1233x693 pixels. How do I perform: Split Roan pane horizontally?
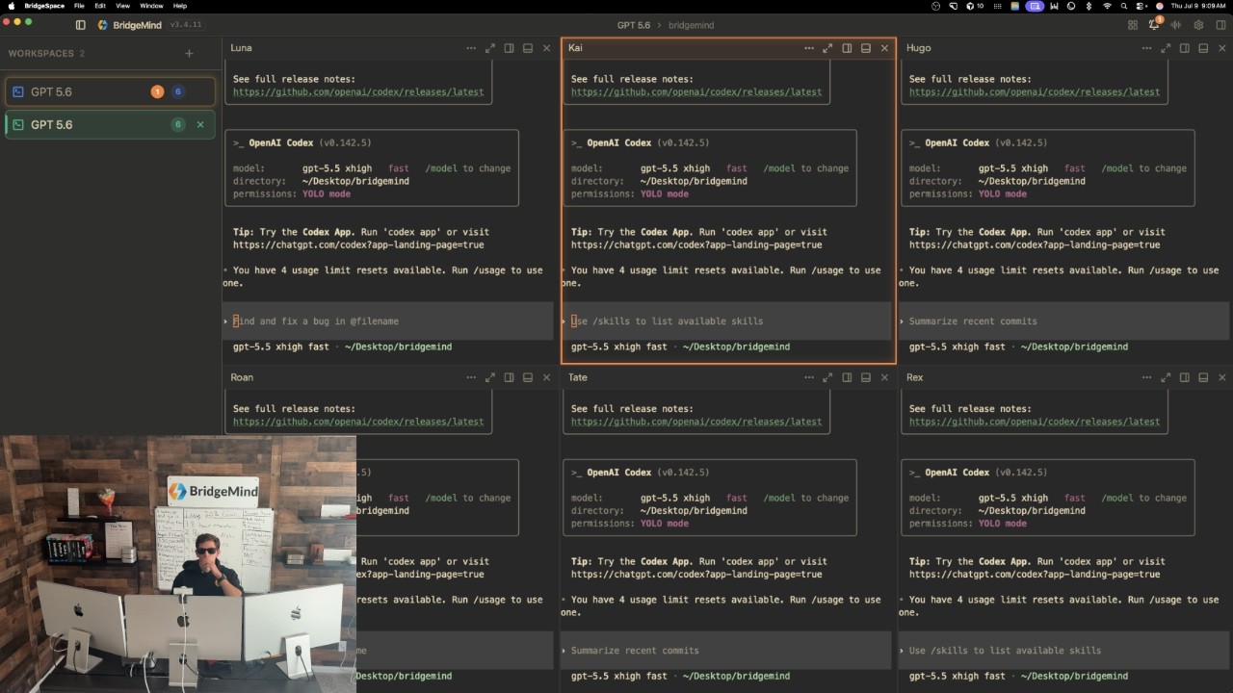coord(528,377)
